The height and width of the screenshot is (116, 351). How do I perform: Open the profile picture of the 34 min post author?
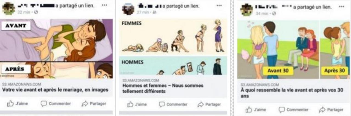tap(247, 10)
